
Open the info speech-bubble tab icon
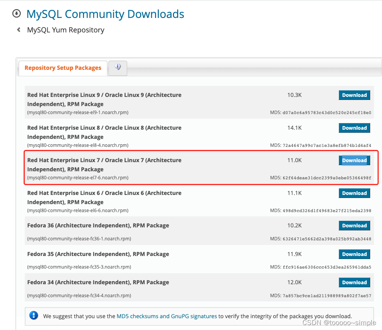coord(118,67)
